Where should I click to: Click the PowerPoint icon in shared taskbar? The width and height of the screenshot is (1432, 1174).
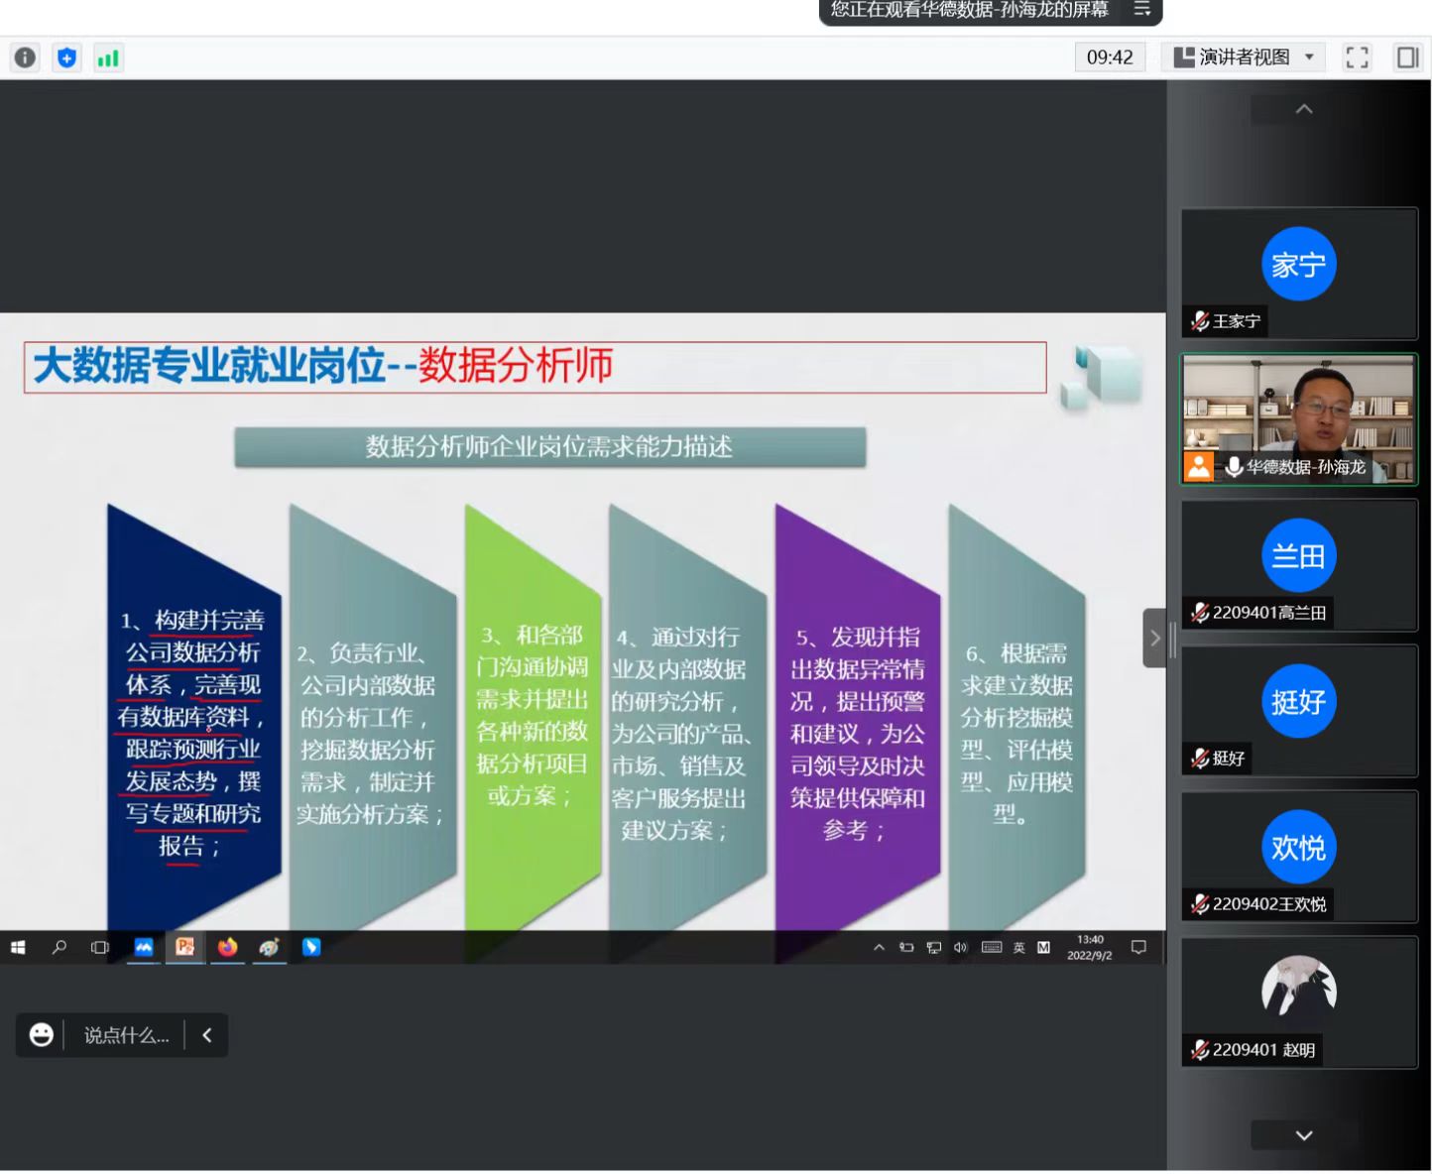(185, 947)
